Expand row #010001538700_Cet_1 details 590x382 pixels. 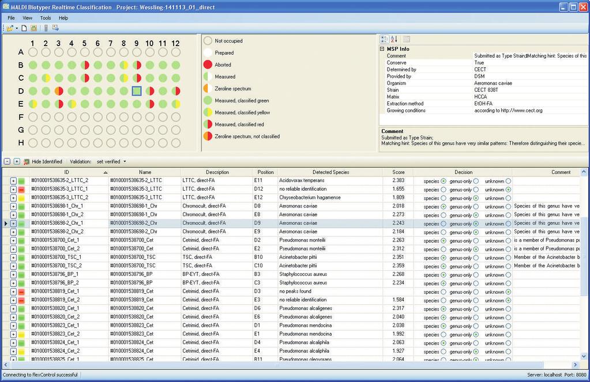pyautogui.click(x=13, y=241)
